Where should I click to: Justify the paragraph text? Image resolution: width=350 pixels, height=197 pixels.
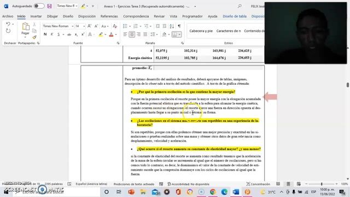tap(145, 34)
